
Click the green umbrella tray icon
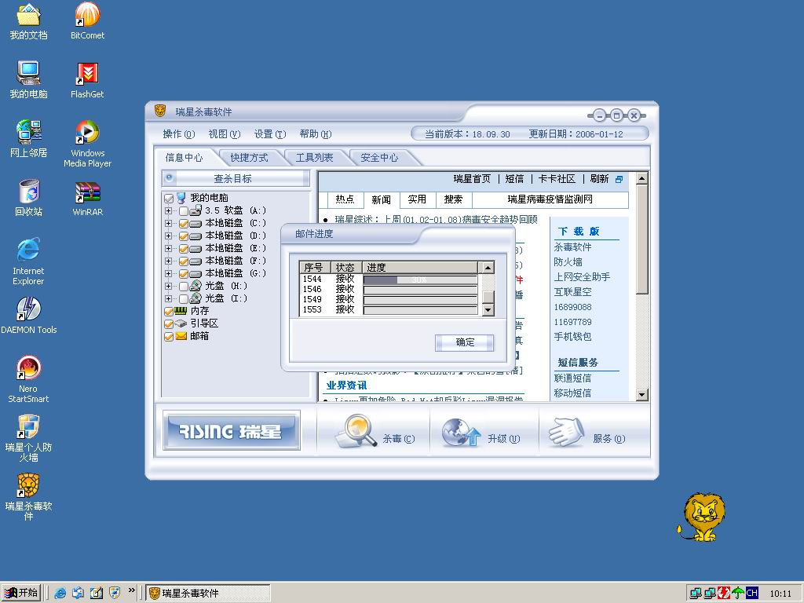[x=738, y=593]
